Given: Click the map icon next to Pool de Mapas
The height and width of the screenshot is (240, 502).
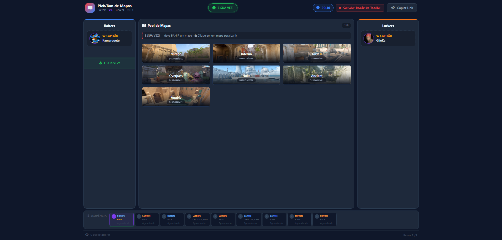Looking at the screenshot, I should [x=144, y=26].
